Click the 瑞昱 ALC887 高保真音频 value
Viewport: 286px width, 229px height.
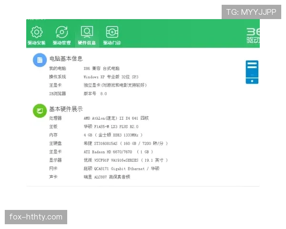tap(107, 177)
